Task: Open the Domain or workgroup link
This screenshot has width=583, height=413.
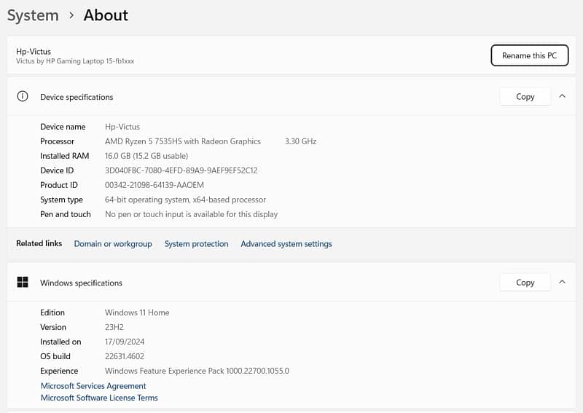Action: tap(113, 244)
